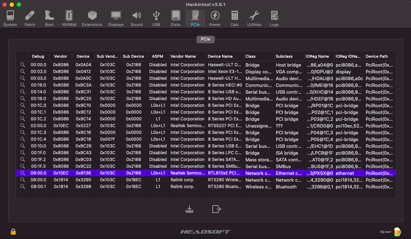This screenshot has height=239, width=411.
Task: Open the Patch section
Action: coord(30,19)
